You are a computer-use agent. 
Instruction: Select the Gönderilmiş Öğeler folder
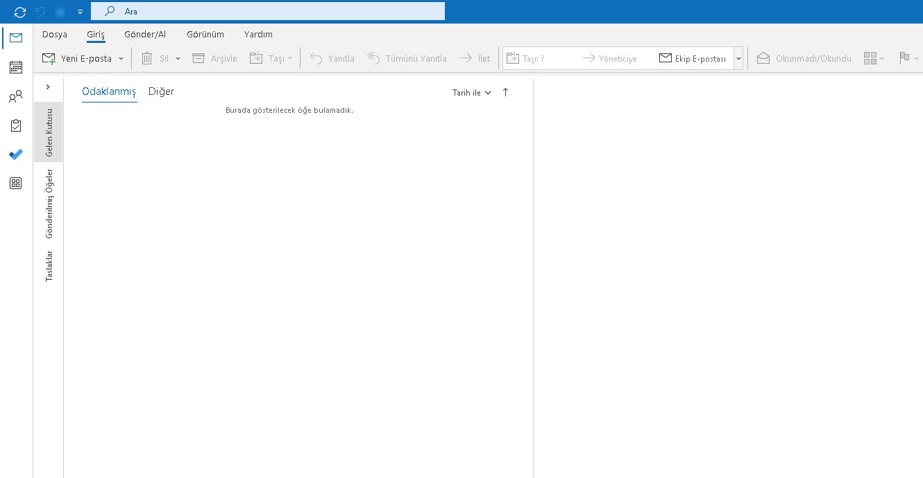point(49,204)
